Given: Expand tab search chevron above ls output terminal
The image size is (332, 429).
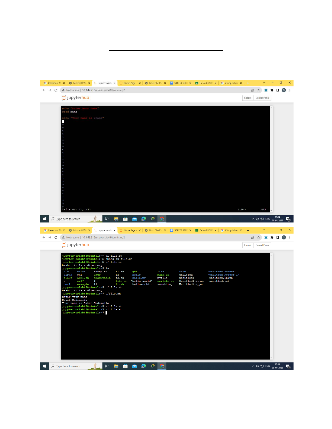Looking at the screenshot, I should click(264, 230).
